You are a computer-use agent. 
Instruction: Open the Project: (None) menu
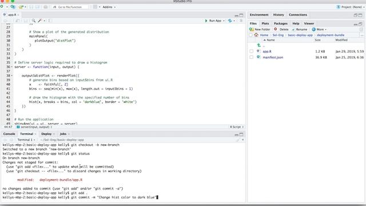(x=351, y=7)
